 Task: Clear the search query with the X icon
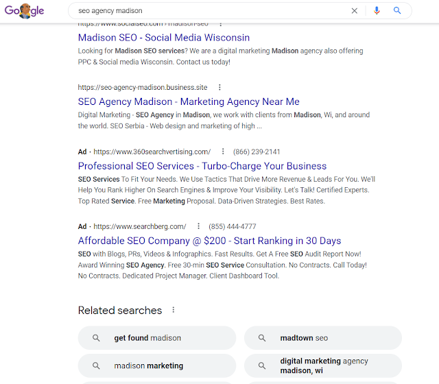[354, 11]
